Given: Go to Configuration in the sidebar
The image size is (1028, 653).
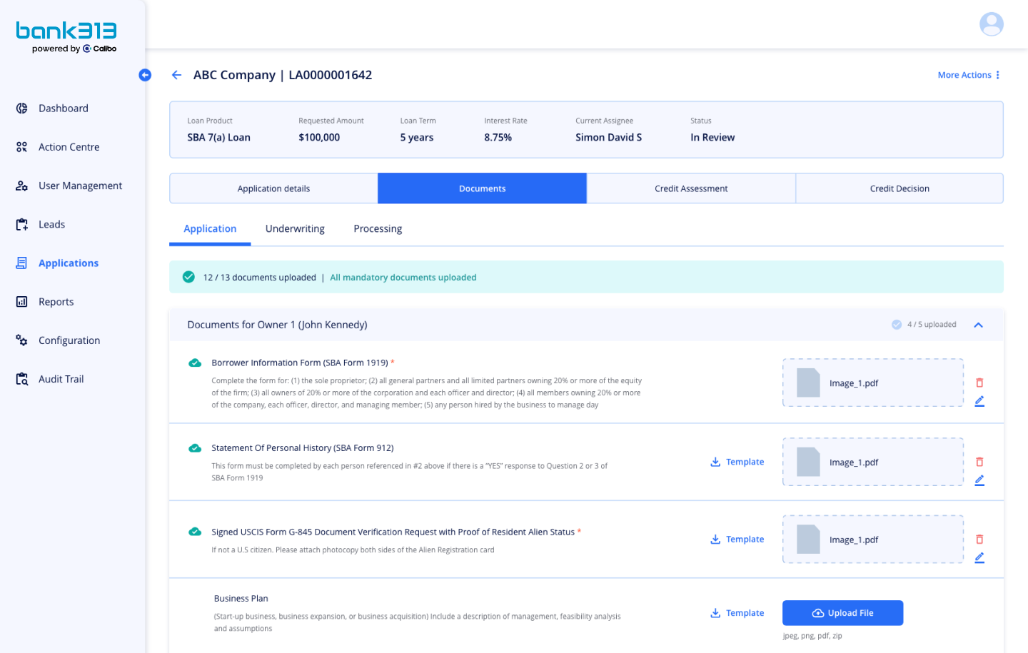Looking at the screenshot, I should coord(69,340).
